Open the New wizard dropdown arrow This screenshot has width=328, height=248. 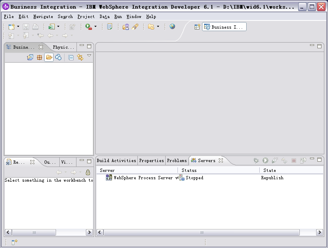tap(18, 27)
